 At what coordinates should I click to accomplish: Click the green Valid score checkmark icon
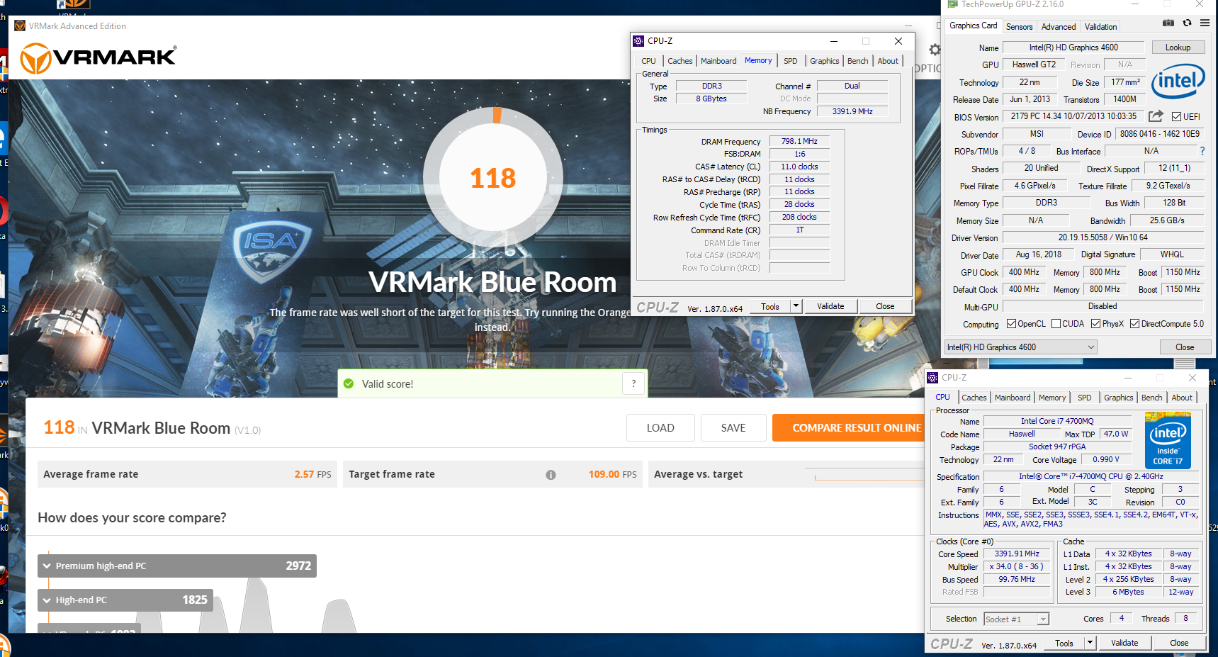(x=348, y=383)
